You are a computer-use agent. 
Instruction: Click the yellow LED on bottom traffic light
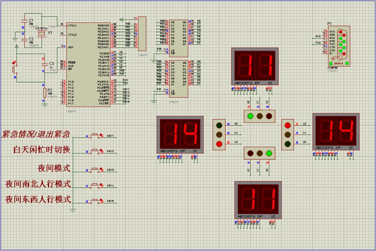[x=260, y=153]
